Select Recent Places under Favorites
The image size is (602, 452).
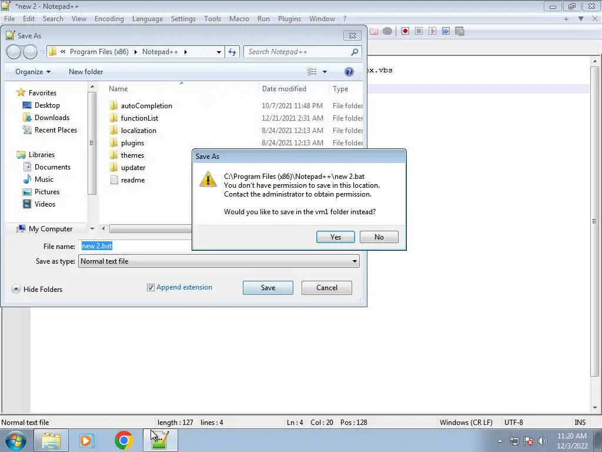tap(49, 130)
